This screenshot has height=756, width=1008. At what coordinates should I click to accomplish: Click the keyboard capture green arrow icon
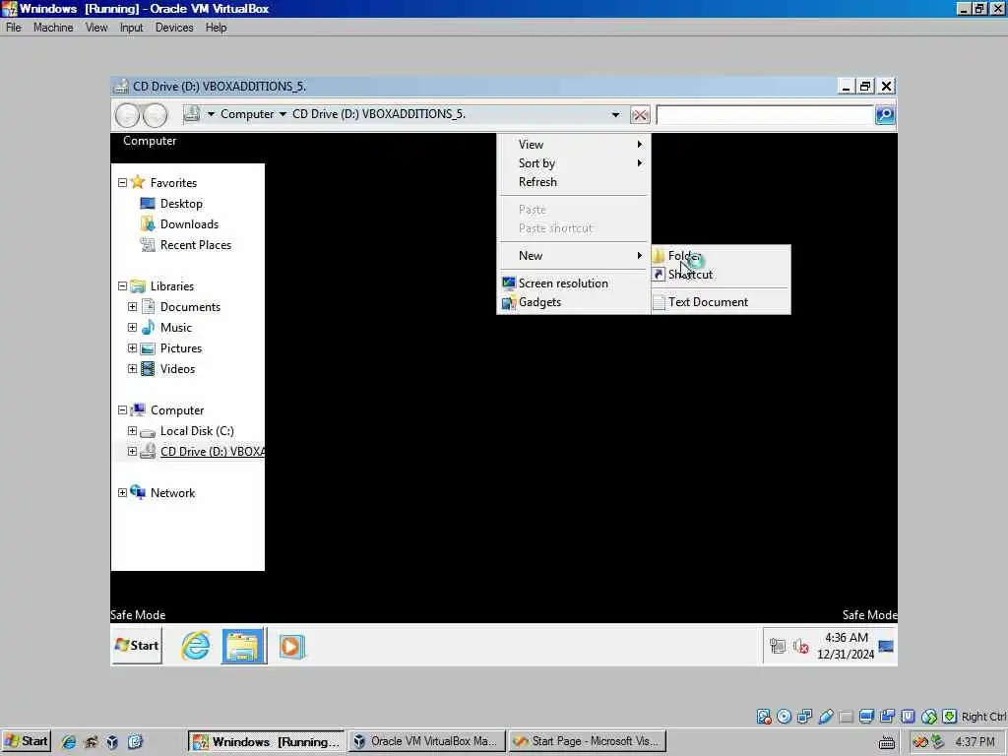[x=950, y=717]
